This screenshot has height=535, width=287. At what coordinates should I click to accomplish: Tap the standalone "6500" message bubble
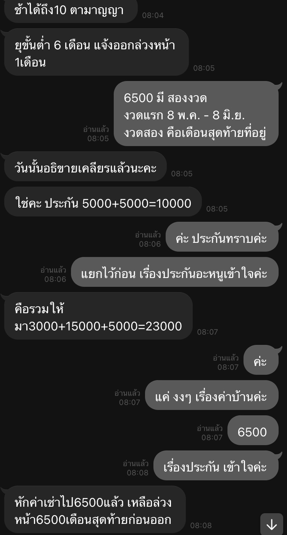tap(253, 430)
